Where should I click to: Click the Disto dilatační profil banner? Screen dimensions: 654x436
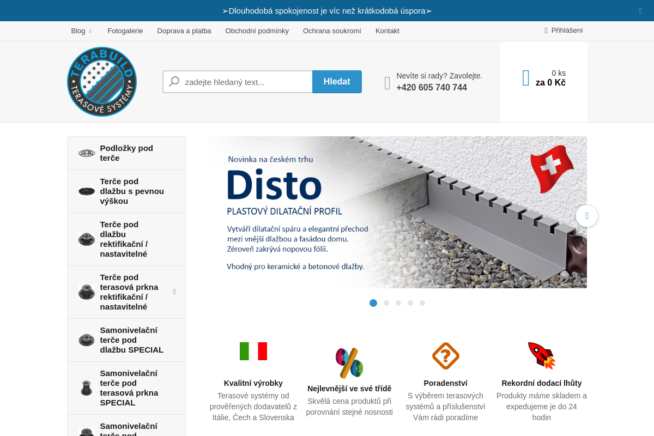pyautogui.click(x=397, y=213)
